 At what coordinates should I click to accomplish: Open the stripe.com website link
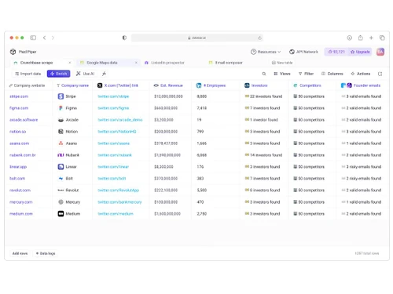pos(19,96)
